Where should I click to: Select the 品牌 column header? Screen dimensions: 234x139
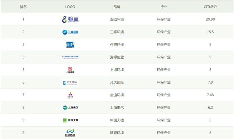tap(117, 7)
